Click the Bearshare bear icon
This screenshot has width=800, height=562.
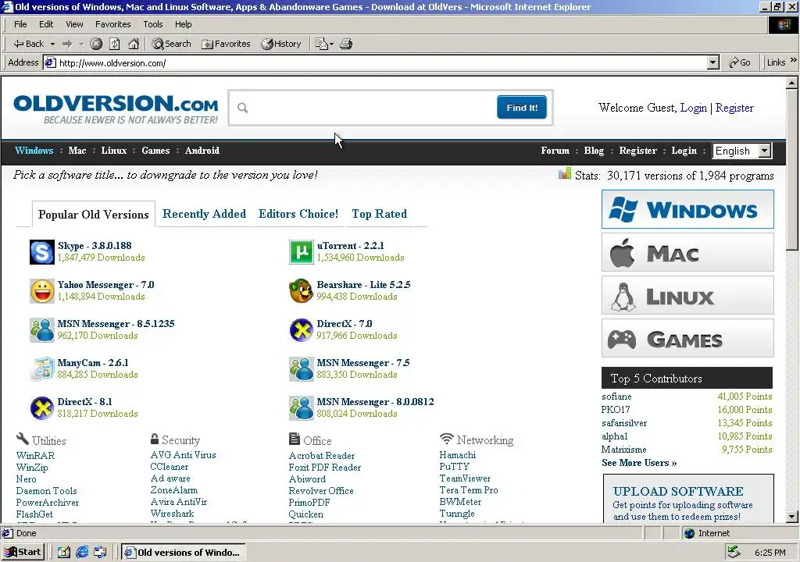tap(301, 291)
